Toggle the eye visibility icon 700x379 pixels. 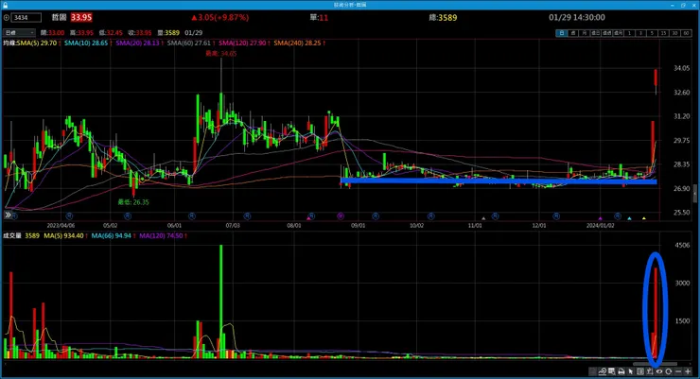tap(659, 371)
